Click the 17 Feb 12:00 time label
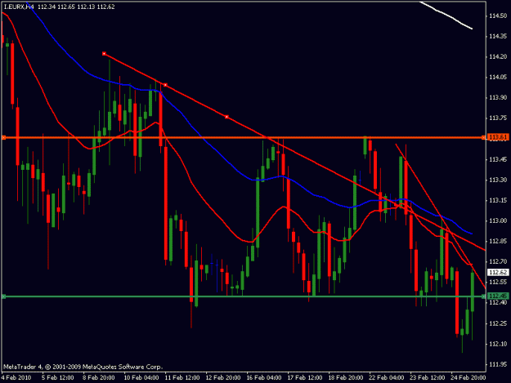 pyautogui.click(x=305, y=377)
